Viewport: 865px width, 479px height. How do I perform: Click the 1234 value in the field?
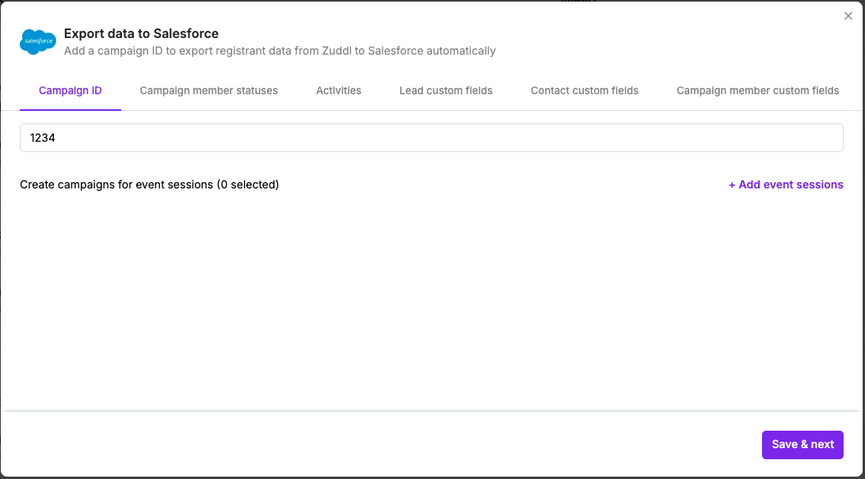[x=43, y=138]
